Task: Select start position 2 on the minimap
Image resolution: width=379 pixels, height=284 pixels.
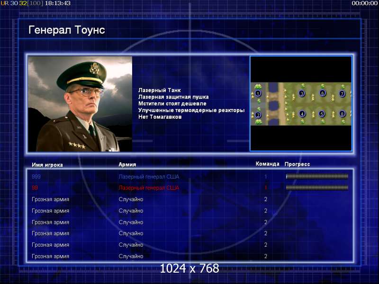Action: pyautogui.click(x=258, y=115)
